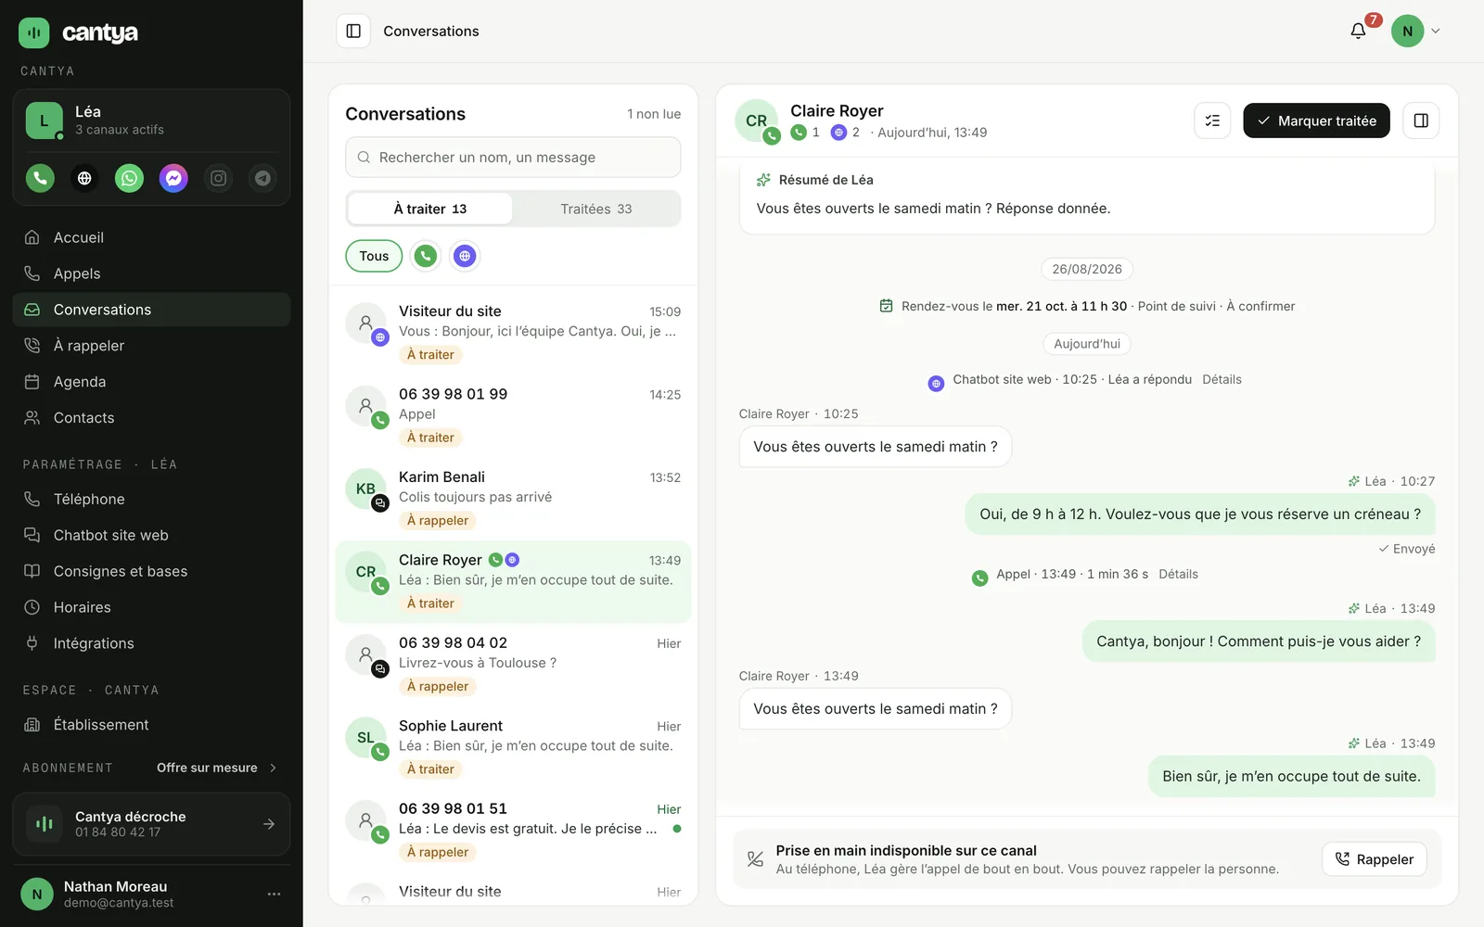Filter conversations by phone channel
The width and height of the screenshot is (1484, 927).
point(426,256)
